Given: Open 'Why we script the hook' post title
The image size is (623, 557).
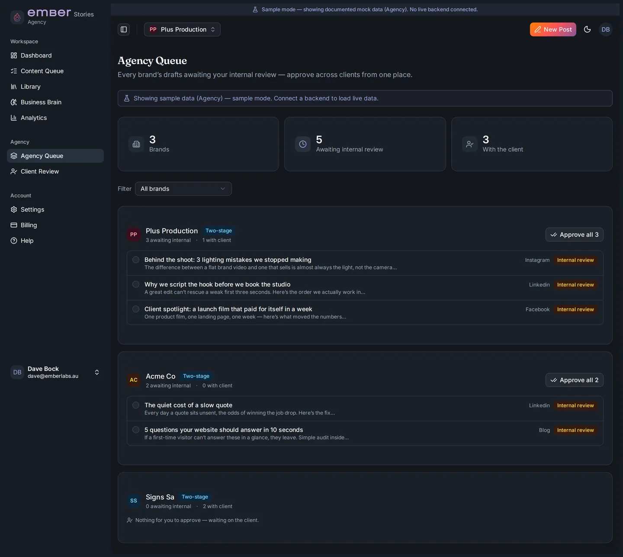Looking at the screenshot, I should (218, 284).
